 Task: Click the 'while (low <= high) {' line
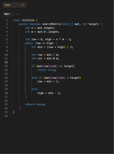(x=41, y=43)
